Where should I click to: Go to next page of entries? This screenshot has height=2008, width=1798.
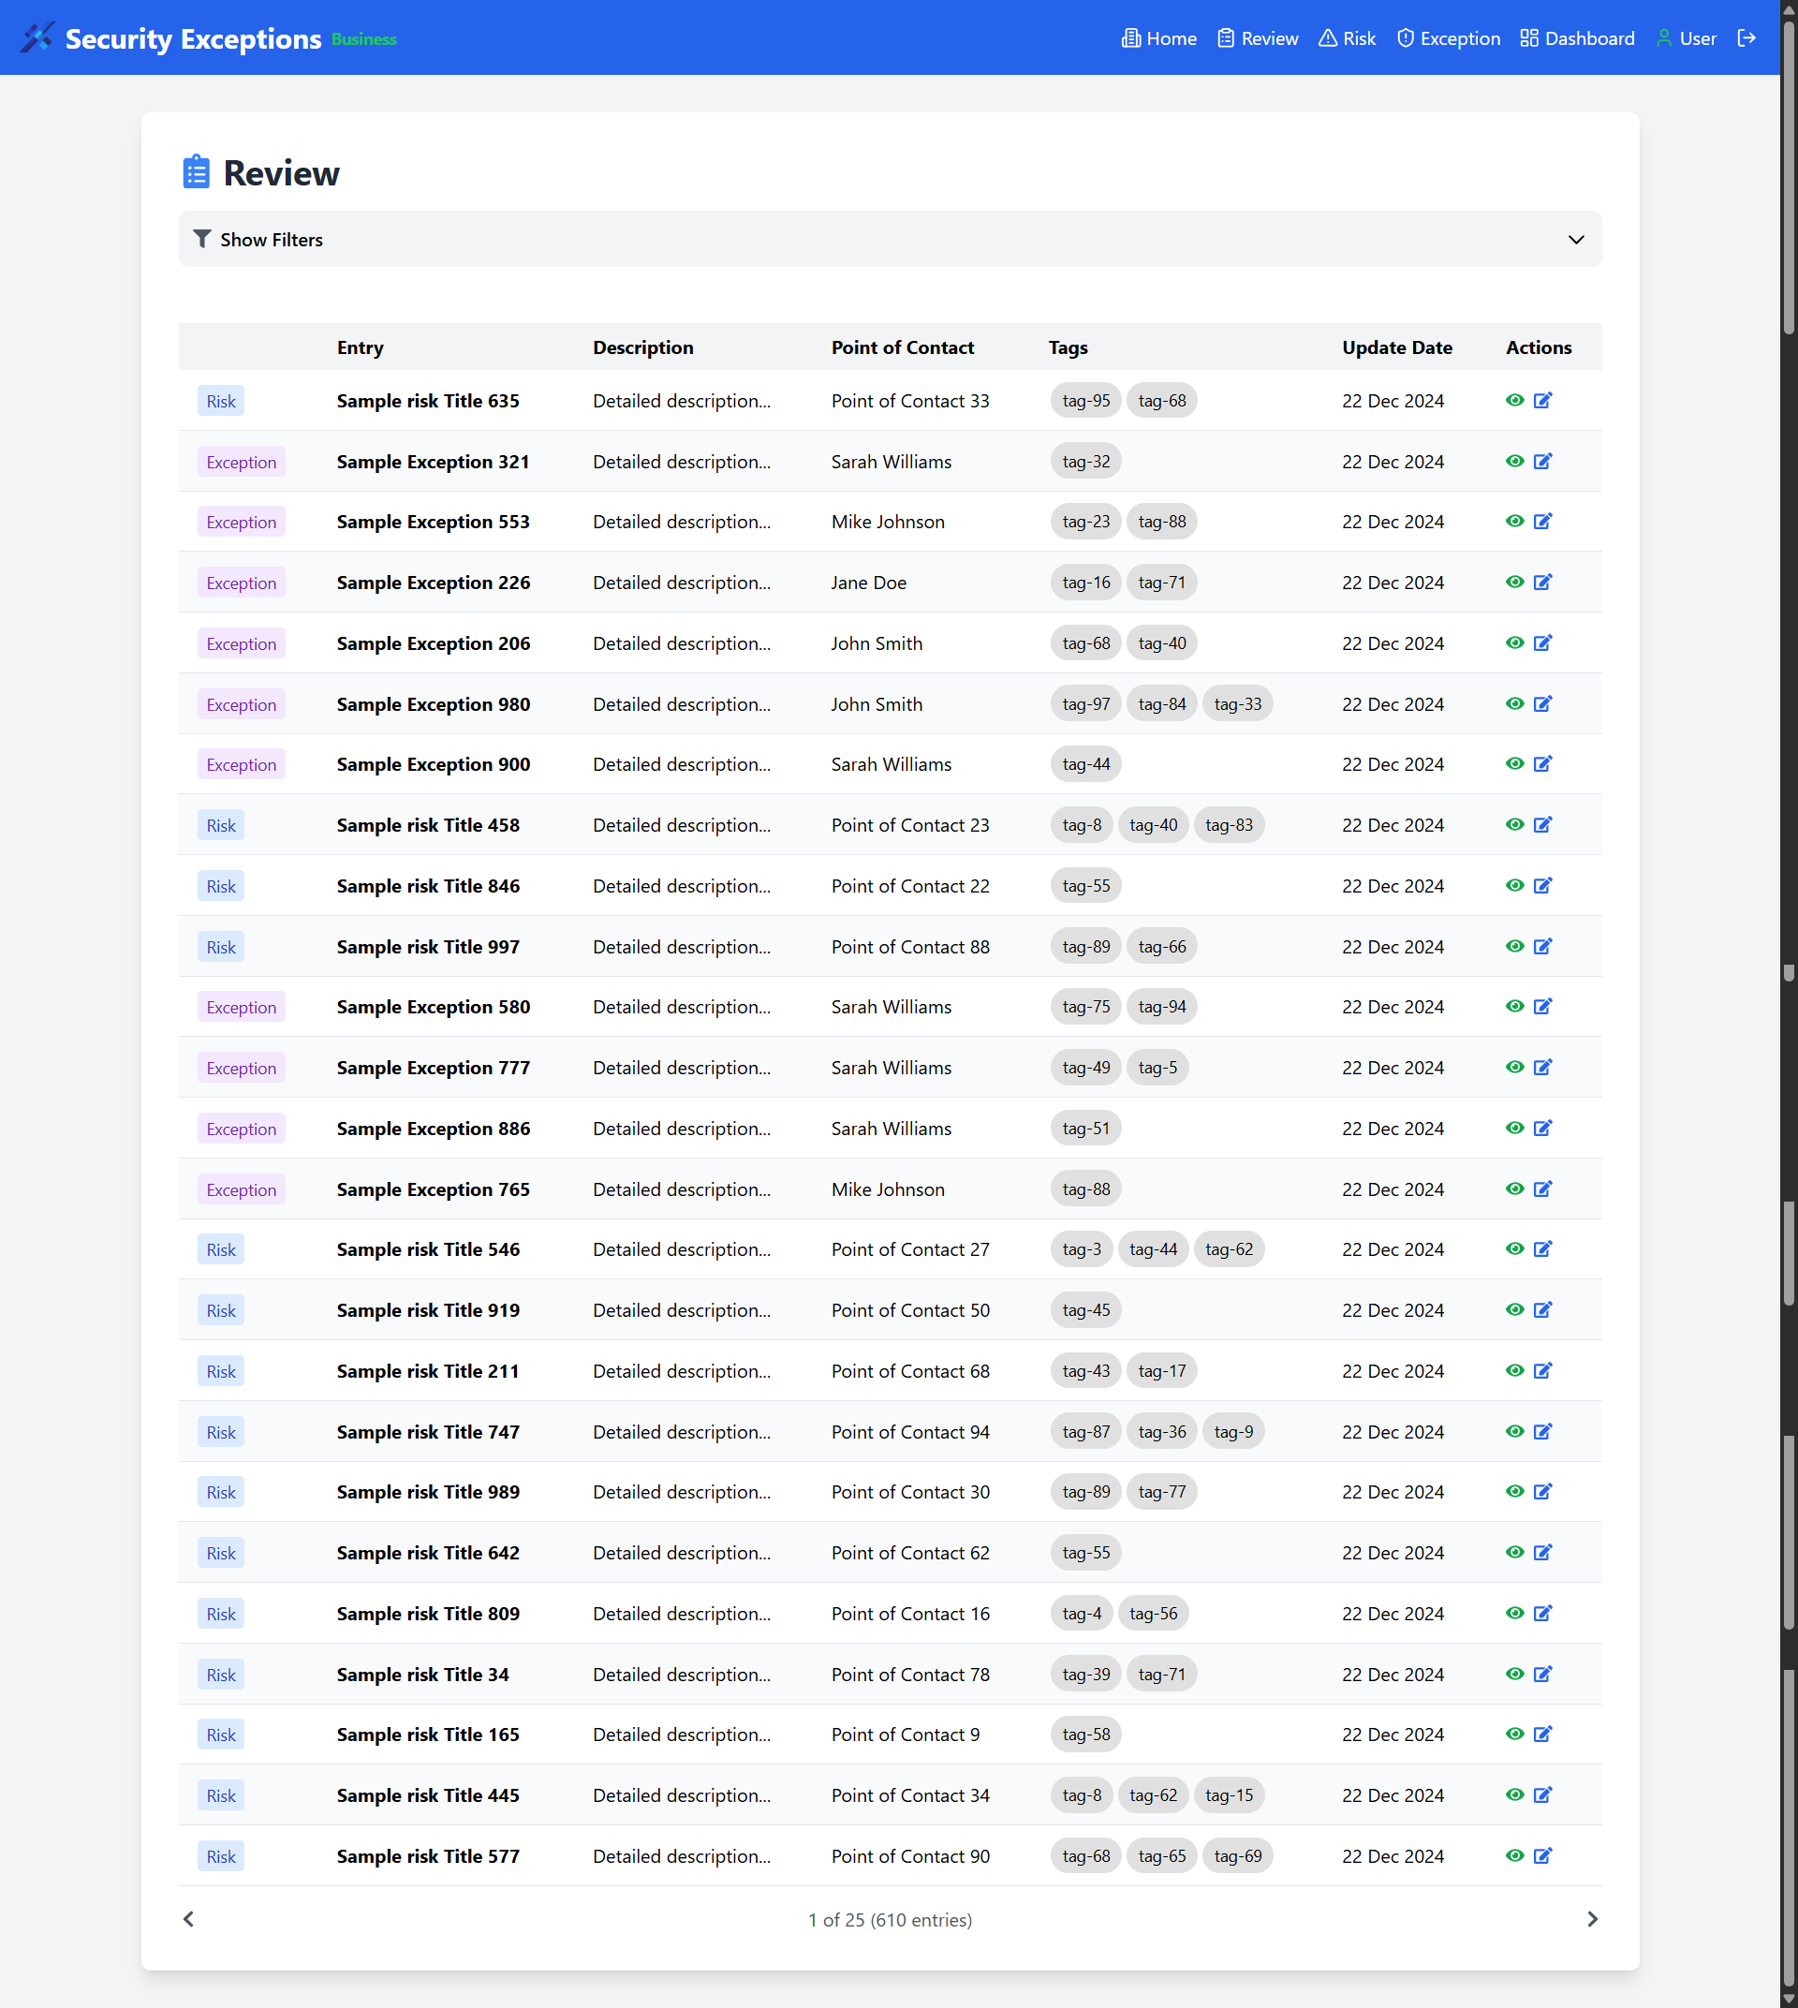click(x=1592, y=1919)
